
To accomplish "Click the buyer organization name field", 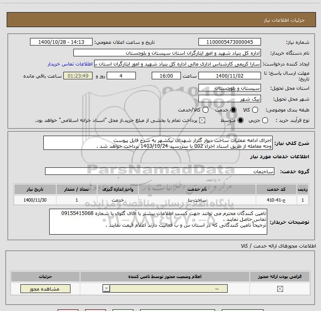I will (167, 53).
